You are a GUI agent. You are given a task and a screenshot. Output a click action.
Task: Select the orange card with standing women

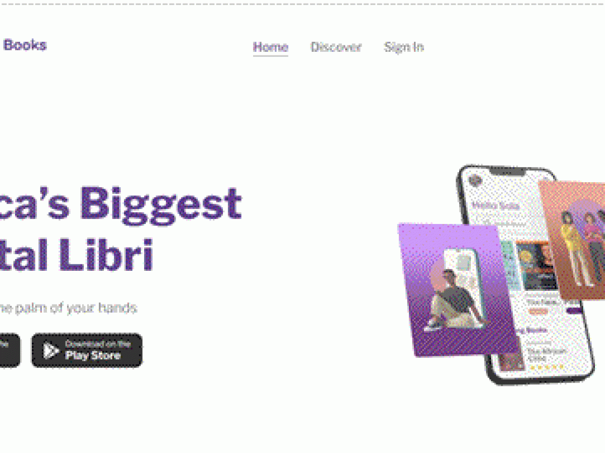[x=573, y=240]
